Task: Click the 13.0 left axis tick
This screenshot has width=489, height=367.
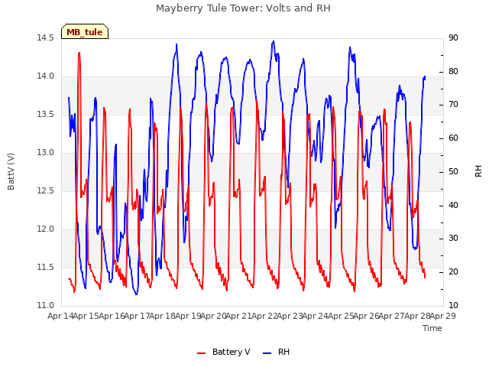Action: coord(46,153)
